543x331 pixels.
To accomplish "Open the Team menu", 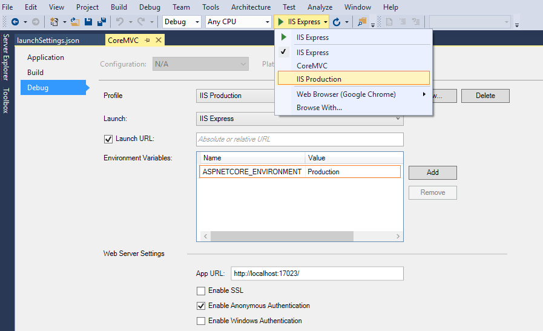I will pyautogui.click(x=181, y=7).
